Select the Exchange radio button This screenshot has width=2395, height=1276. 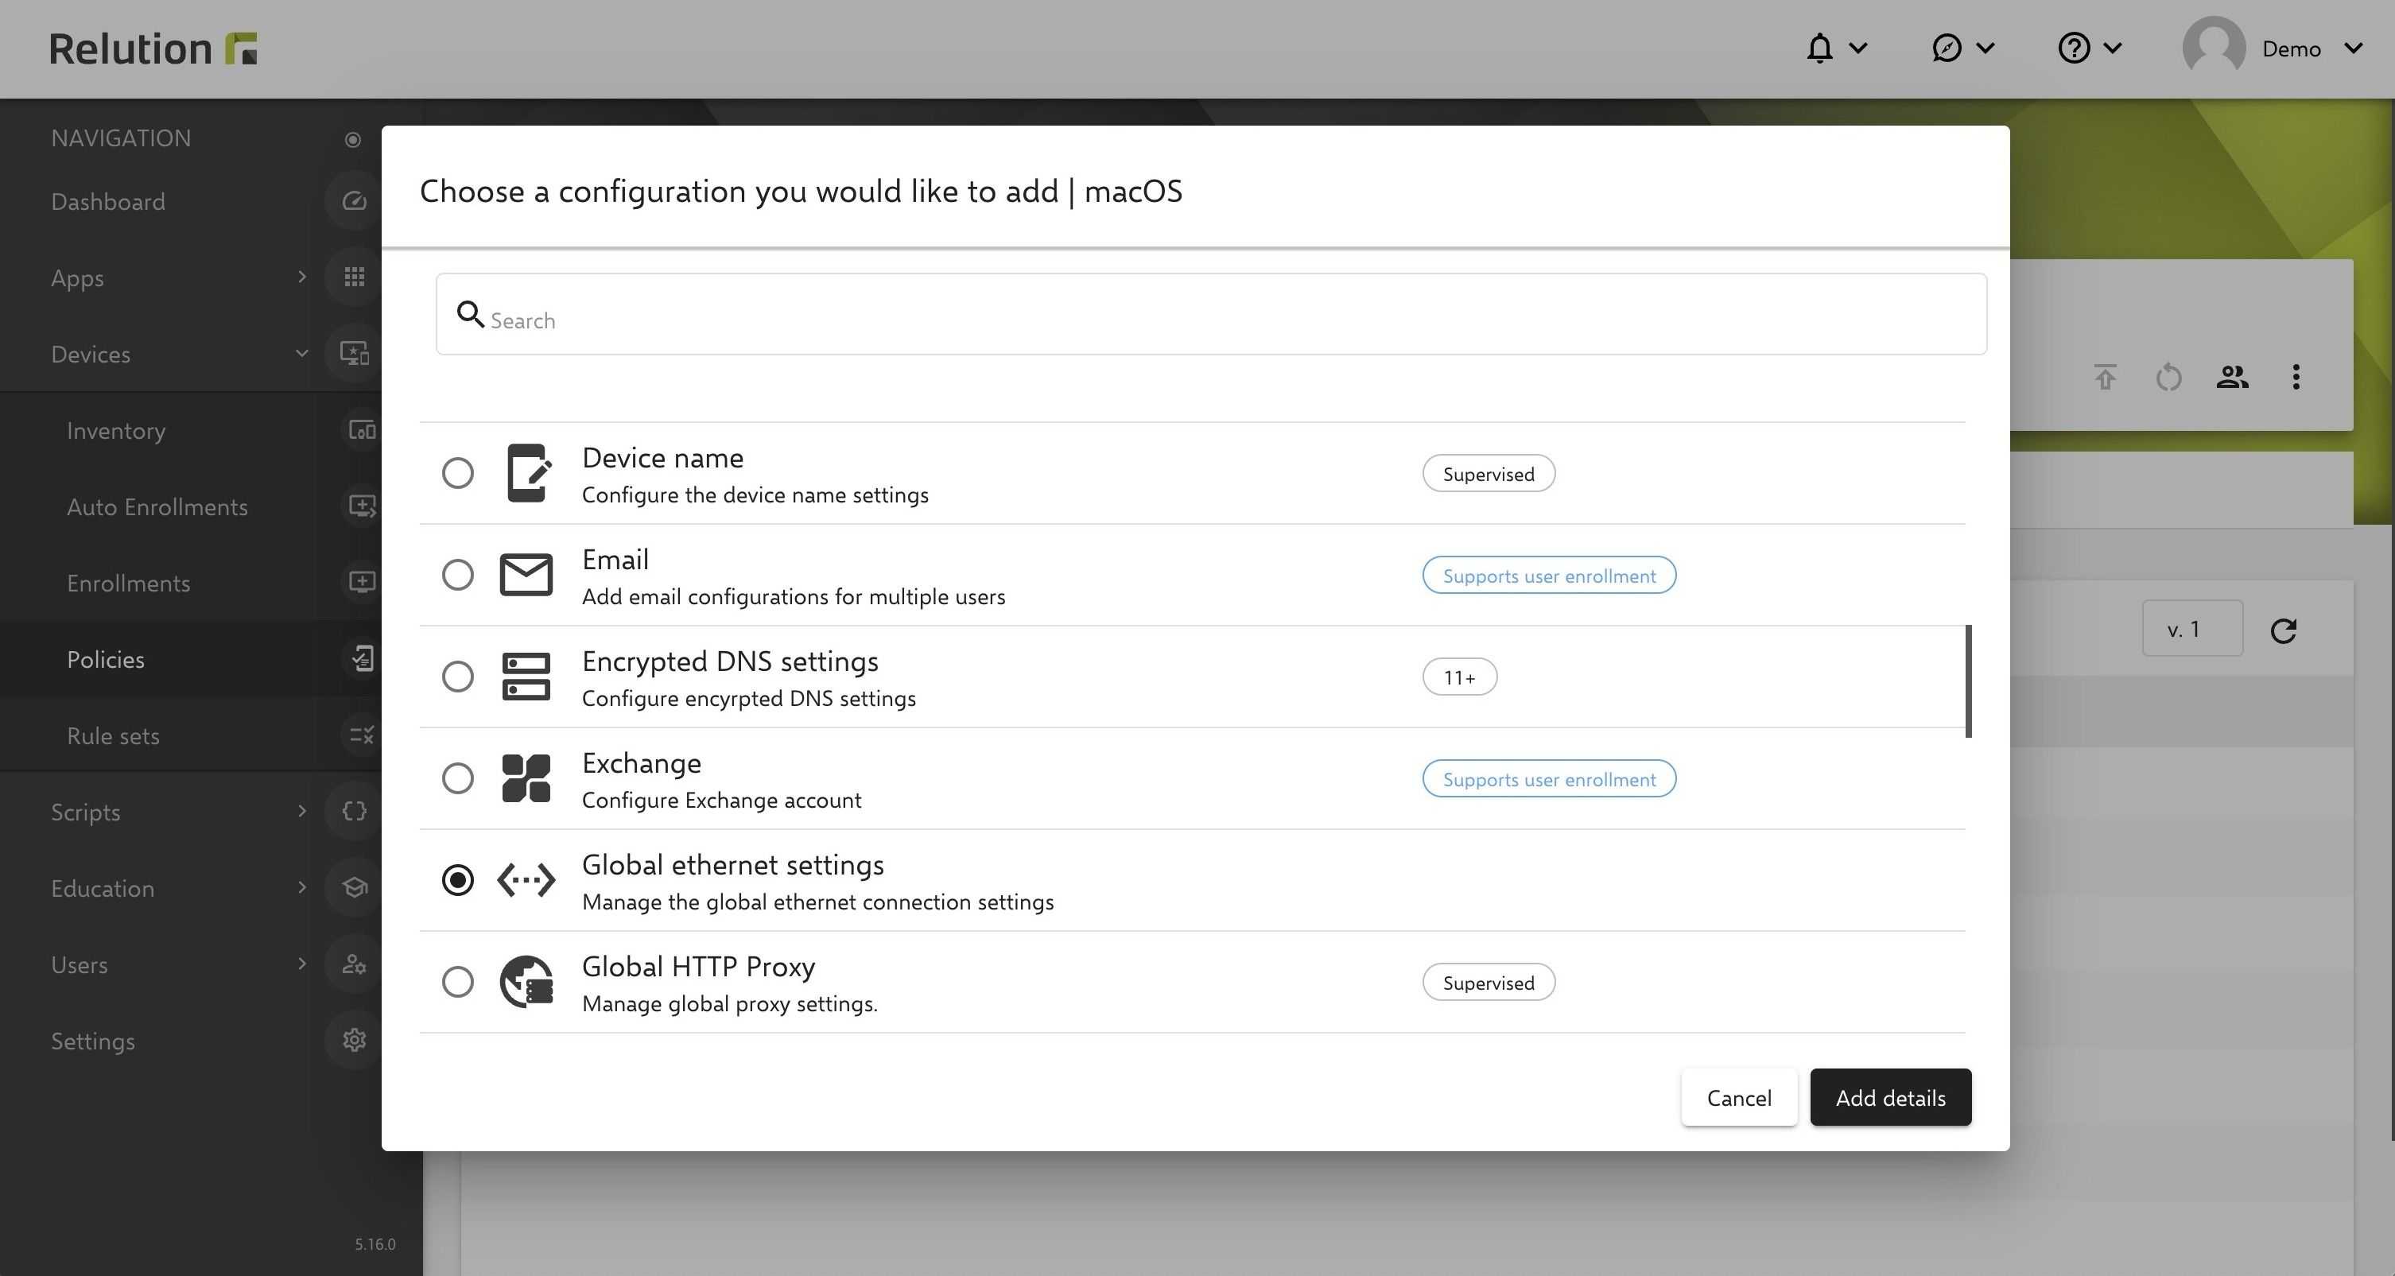[457, 778]
